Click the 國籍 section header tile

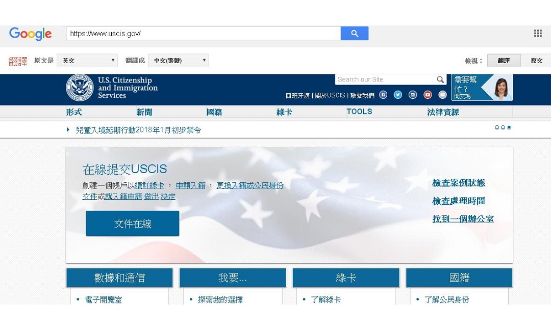(459, 278)
